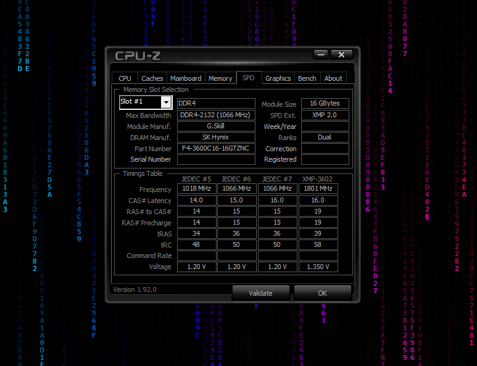This screenshot has height=366, width=477.
Task: Click the Version 1.92.0 label
Action: 135,289
